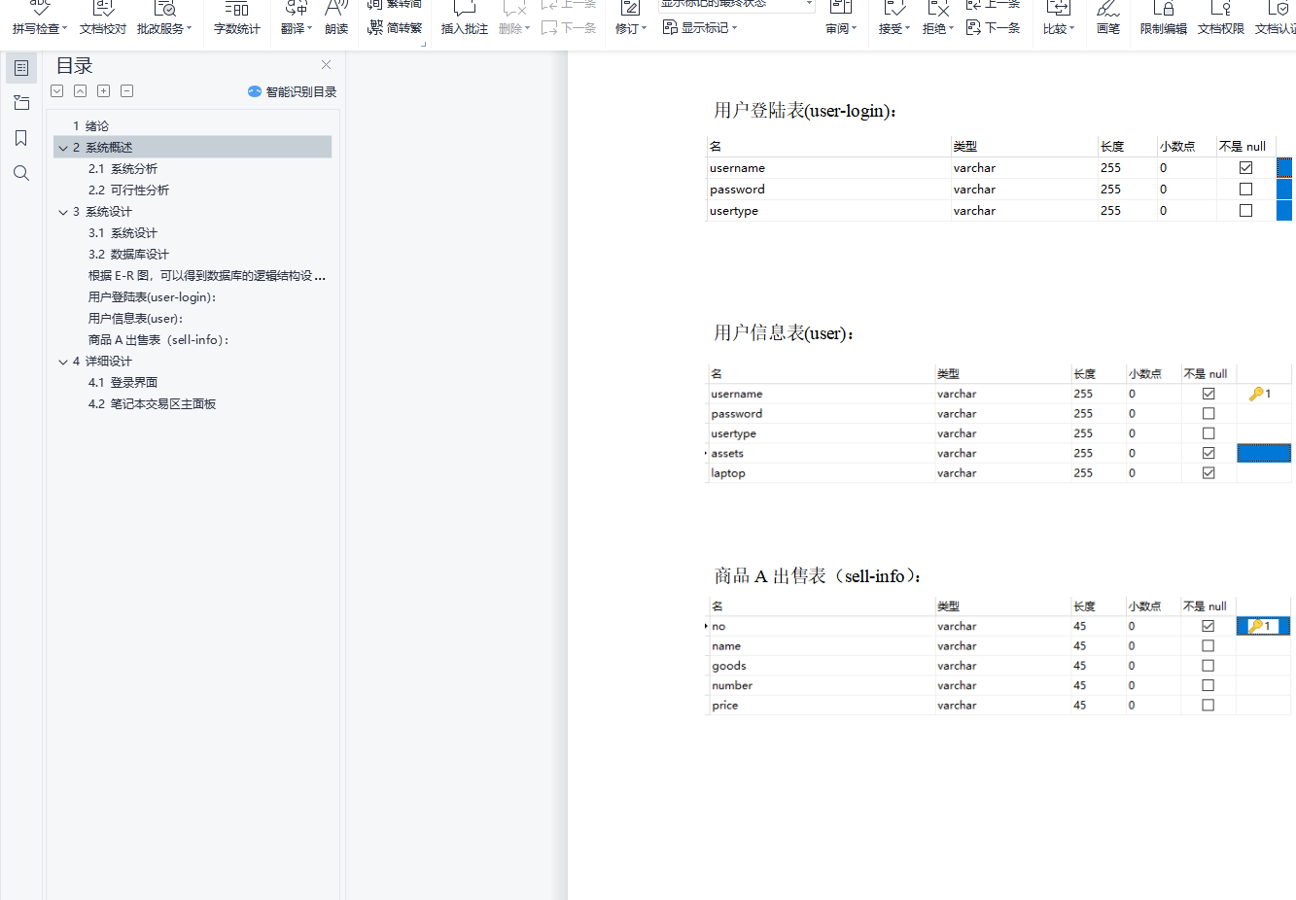
Task: Toggle usertype null checkbox in user-login table
Action: (1245, 211)
